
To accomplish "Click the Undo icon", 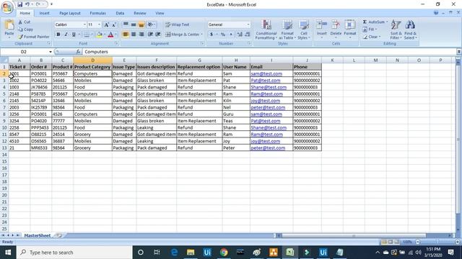I will point(27,4).
